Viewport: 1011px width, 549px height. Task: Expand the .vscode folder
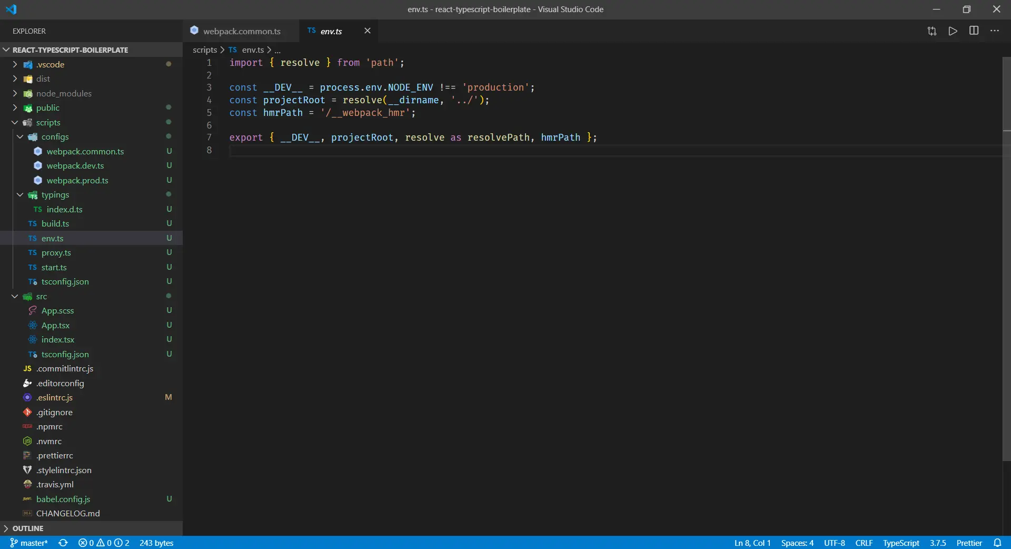[x=91, y=64]
